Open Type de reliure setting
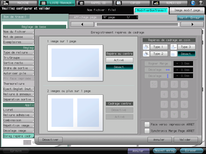 pos(19,52)
